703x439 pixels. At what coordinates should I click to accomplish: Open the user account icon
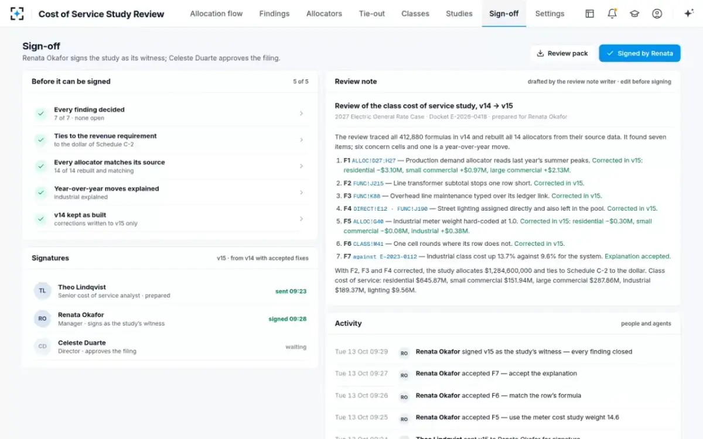pyautogui.click(x=657, y=13)
